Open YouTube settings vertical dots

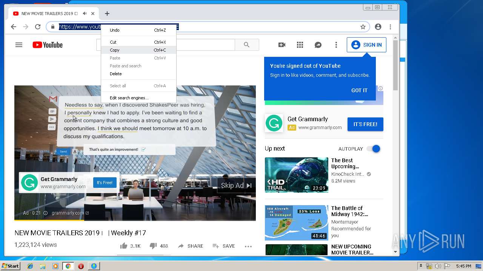pos(336,45)
